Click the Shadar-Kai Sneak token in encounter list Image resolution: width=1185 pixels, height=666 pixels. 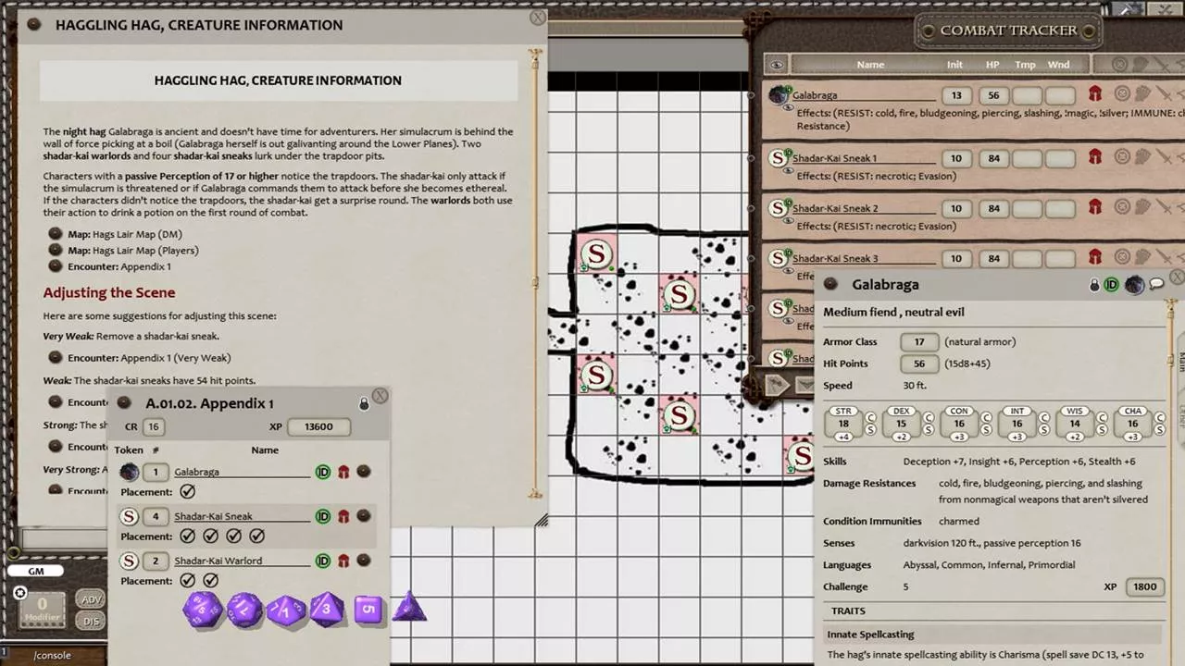tap(130, 516)
